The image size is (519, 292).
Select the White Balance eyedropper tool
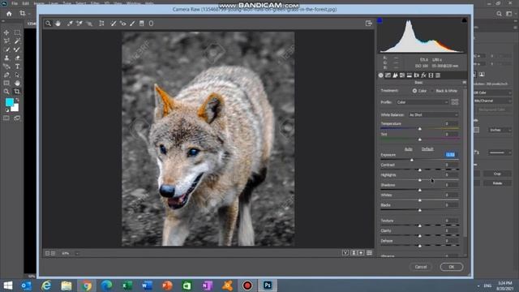70,24
